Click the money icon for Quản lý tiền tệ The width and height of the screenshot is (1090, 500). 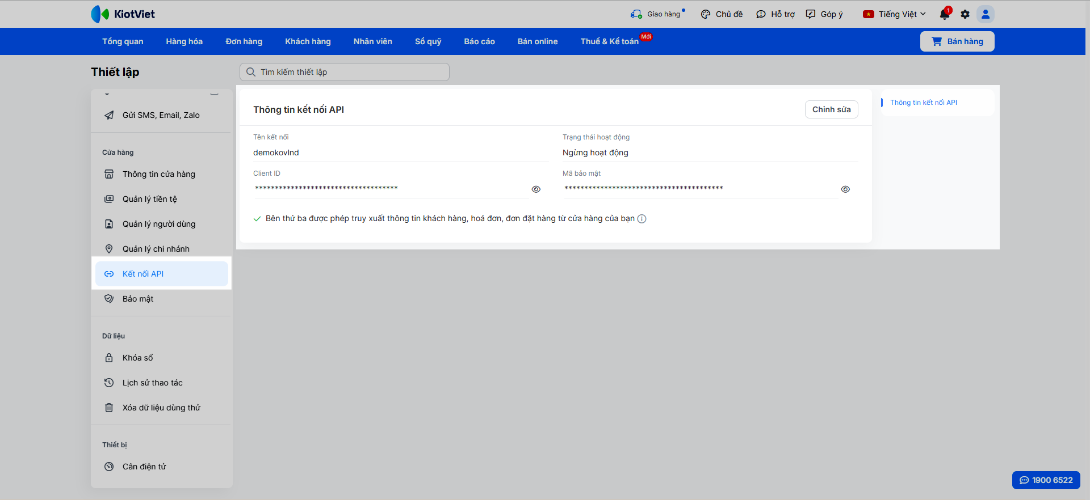point(109,199)
